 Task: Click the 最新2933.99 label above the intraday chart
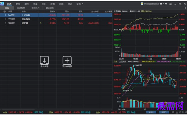pyautogui.click(x=135, y=11)
